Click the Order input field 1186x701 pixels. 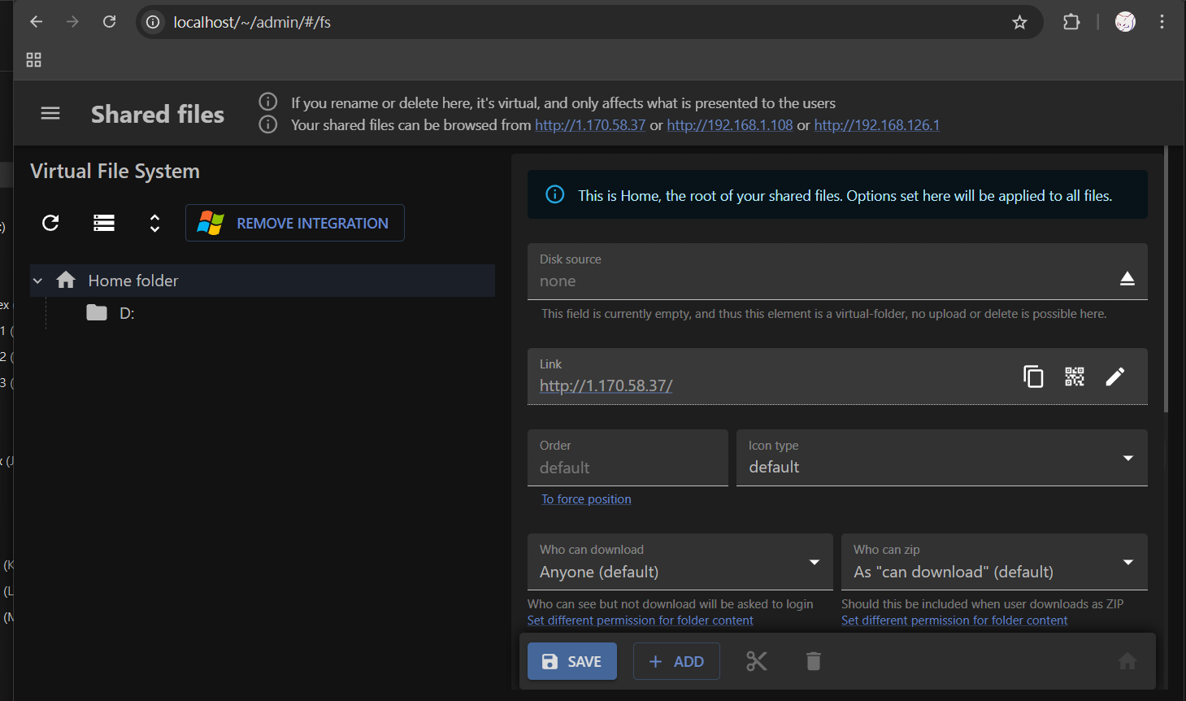(628, 468)
